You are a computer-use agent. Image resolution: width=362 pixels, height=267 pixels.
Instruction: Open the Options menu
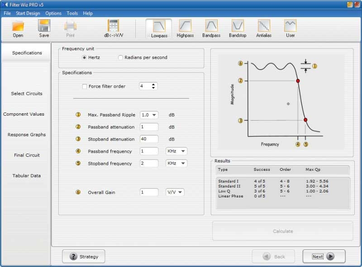click(x=53, y=14)
